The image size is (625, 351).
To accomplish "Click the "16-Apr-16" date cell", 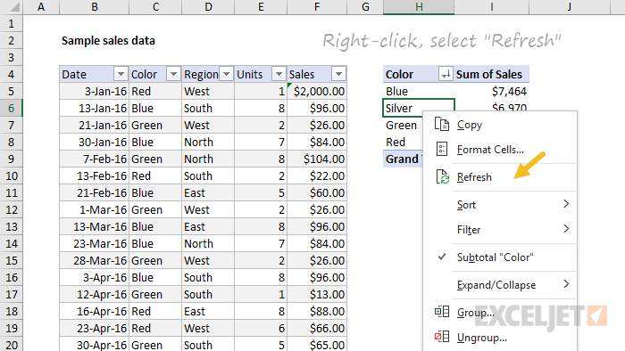I will [x=95, y=311].
